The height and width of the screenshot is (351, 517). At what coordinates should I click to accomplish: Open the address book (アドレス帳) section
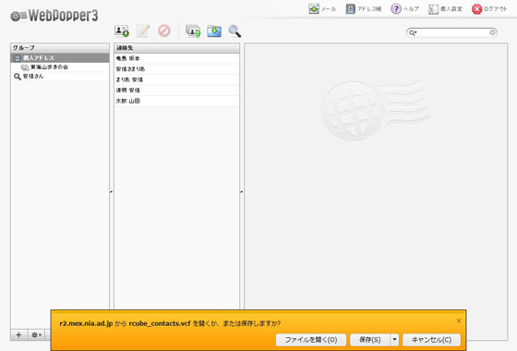point(364,9)
